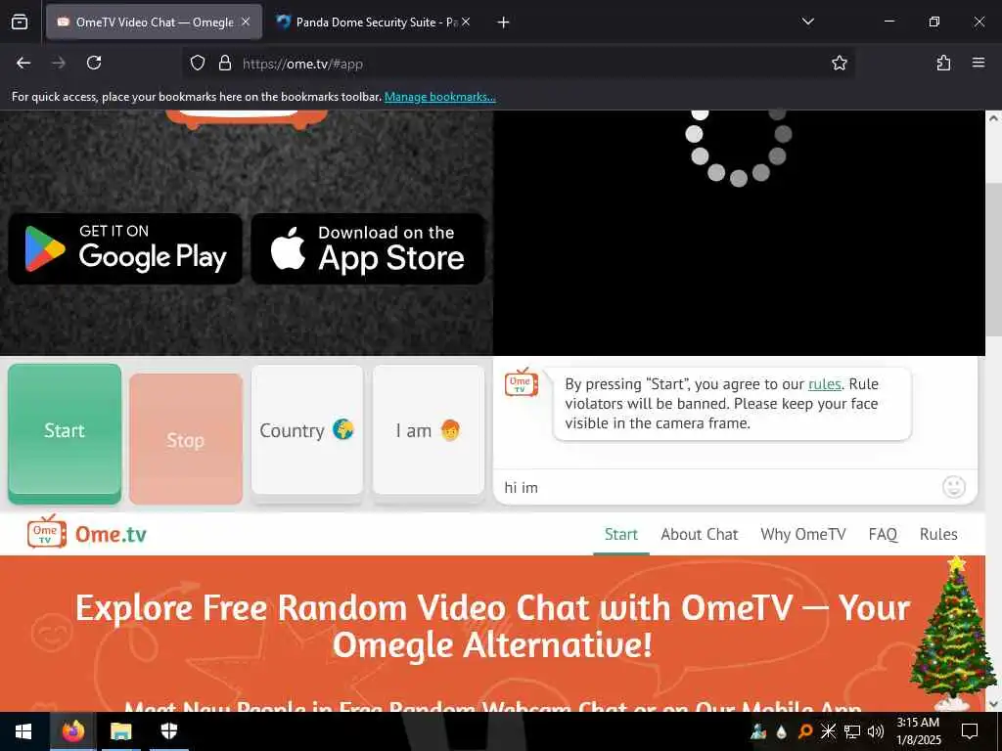Open the Rules navigation item
The image size is (1002, 751).
pos(938,534)
